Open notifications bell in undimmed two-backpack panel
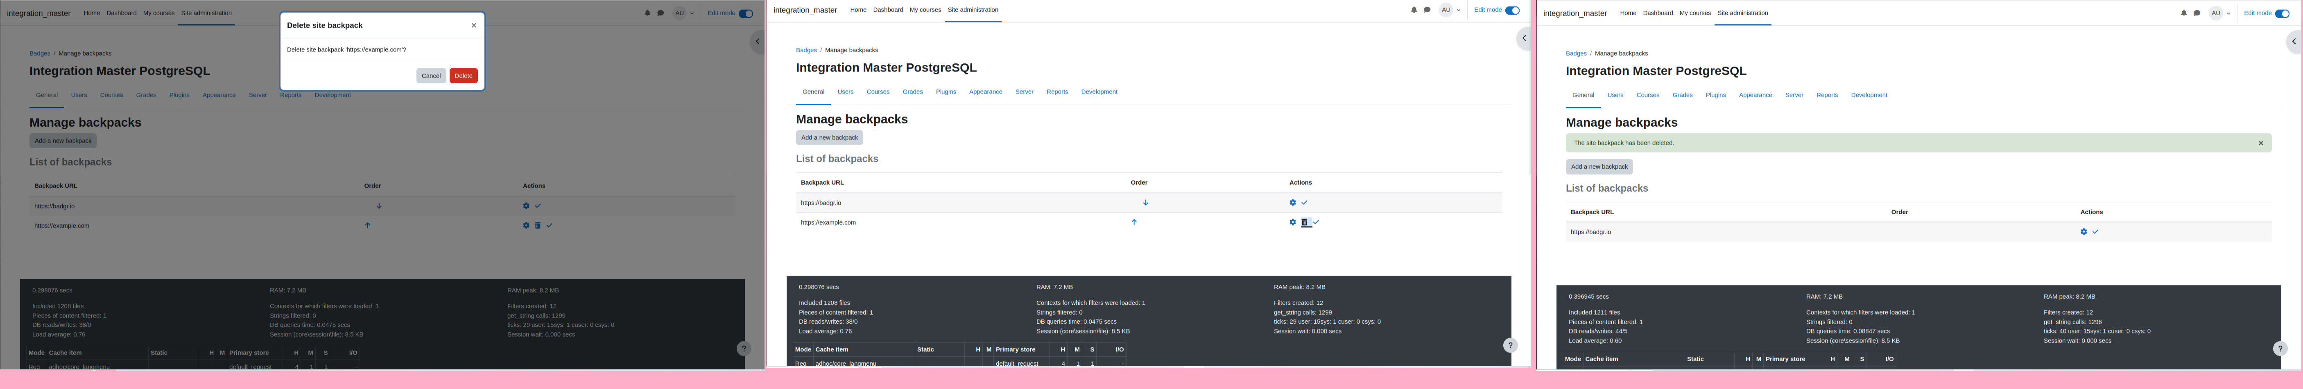2303x389 pixels. click(x=1414, y=10)
